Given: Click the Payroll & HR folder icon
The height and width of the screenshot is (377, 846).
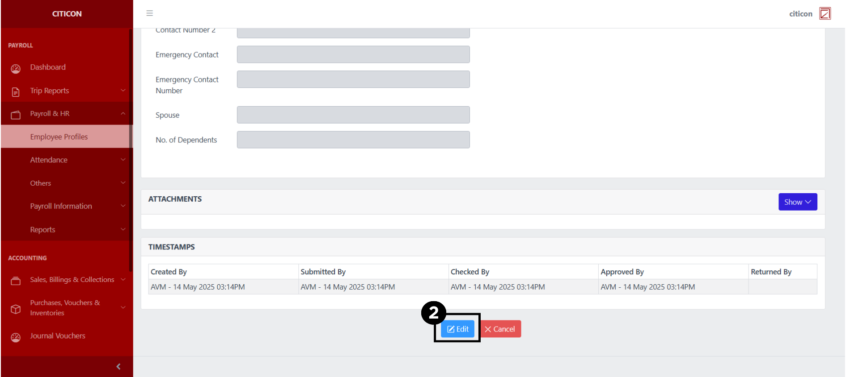Looking at the screenshot, I should click(16, 115).
